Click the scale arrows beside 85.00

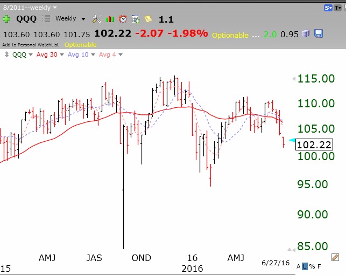coord(291,250)
